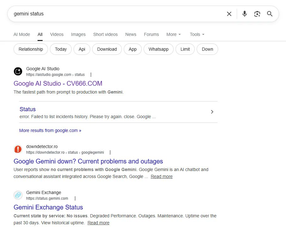Open options menu for Gemini Exchange result

75,198
